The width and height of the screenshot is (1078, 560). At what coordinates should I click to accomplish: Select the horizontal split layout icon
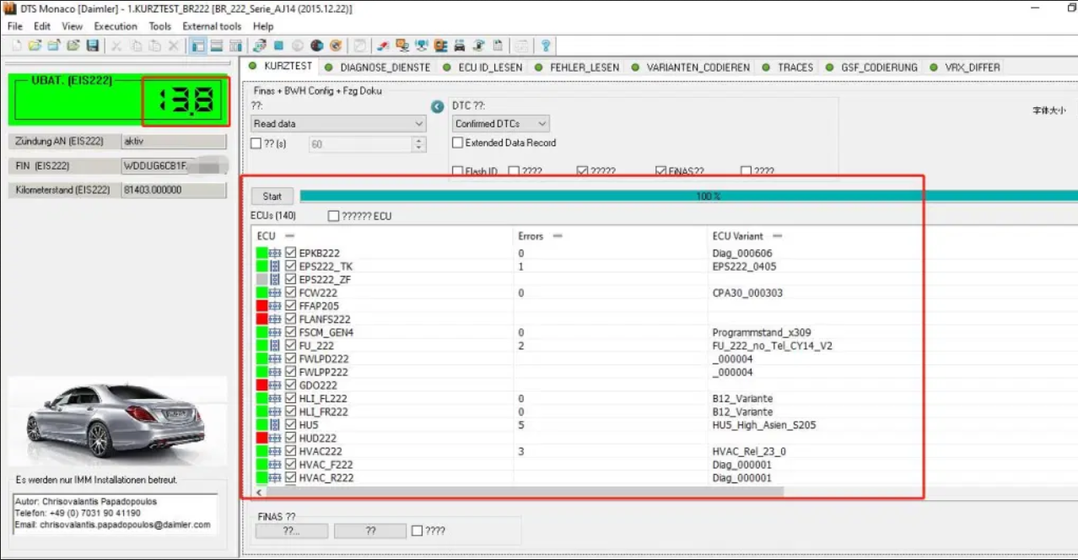pyautogui.click(x=217, y=46)
